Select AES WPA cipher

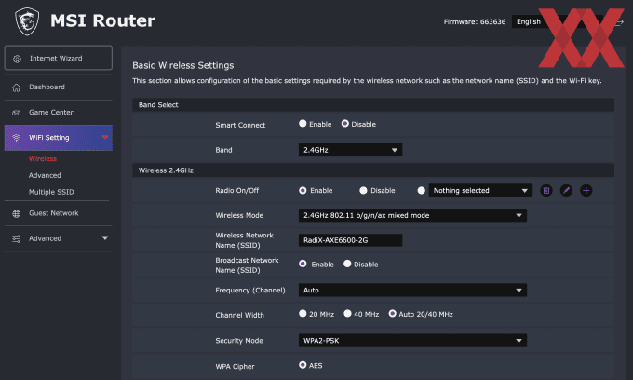[x=303, y=365]
